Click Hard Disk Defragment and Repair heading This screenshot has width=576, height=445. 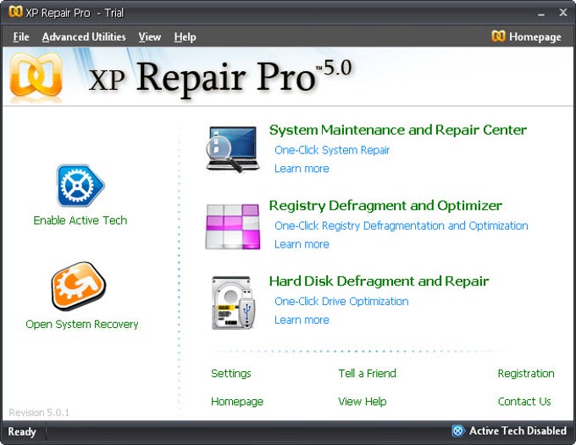click(379, 281)
